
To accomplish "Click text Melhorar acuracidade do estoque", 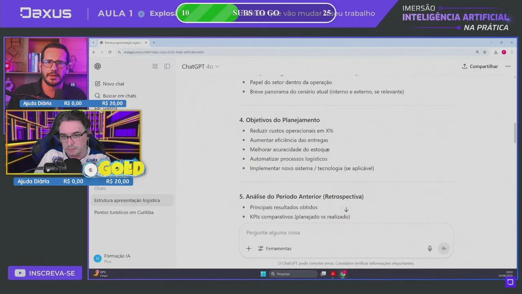I will (x=290, y=149).
